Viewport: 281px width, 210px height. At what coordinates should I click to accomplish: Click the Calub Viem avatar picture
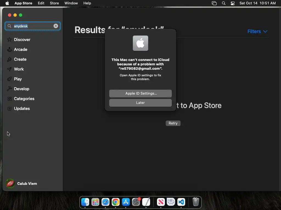click(10, 183)
